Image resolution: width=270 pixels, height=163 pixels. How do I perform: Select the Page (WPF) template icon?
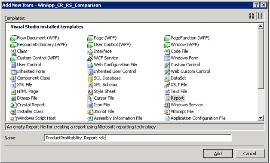(90, 38)
